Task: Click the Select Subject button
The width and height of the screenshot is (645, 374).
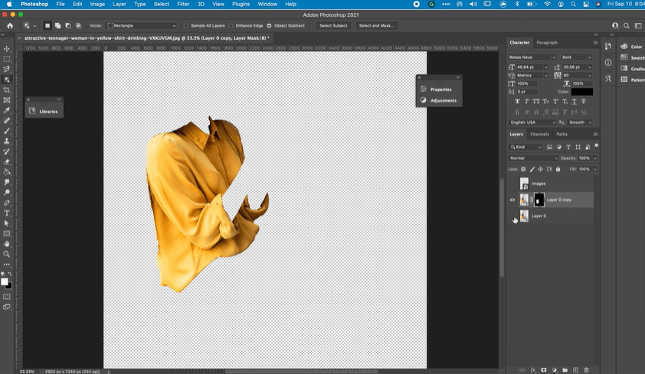Action: coord(333,25)
